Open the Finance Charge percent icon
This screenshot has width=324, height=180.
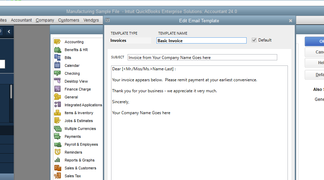[57, 89]
